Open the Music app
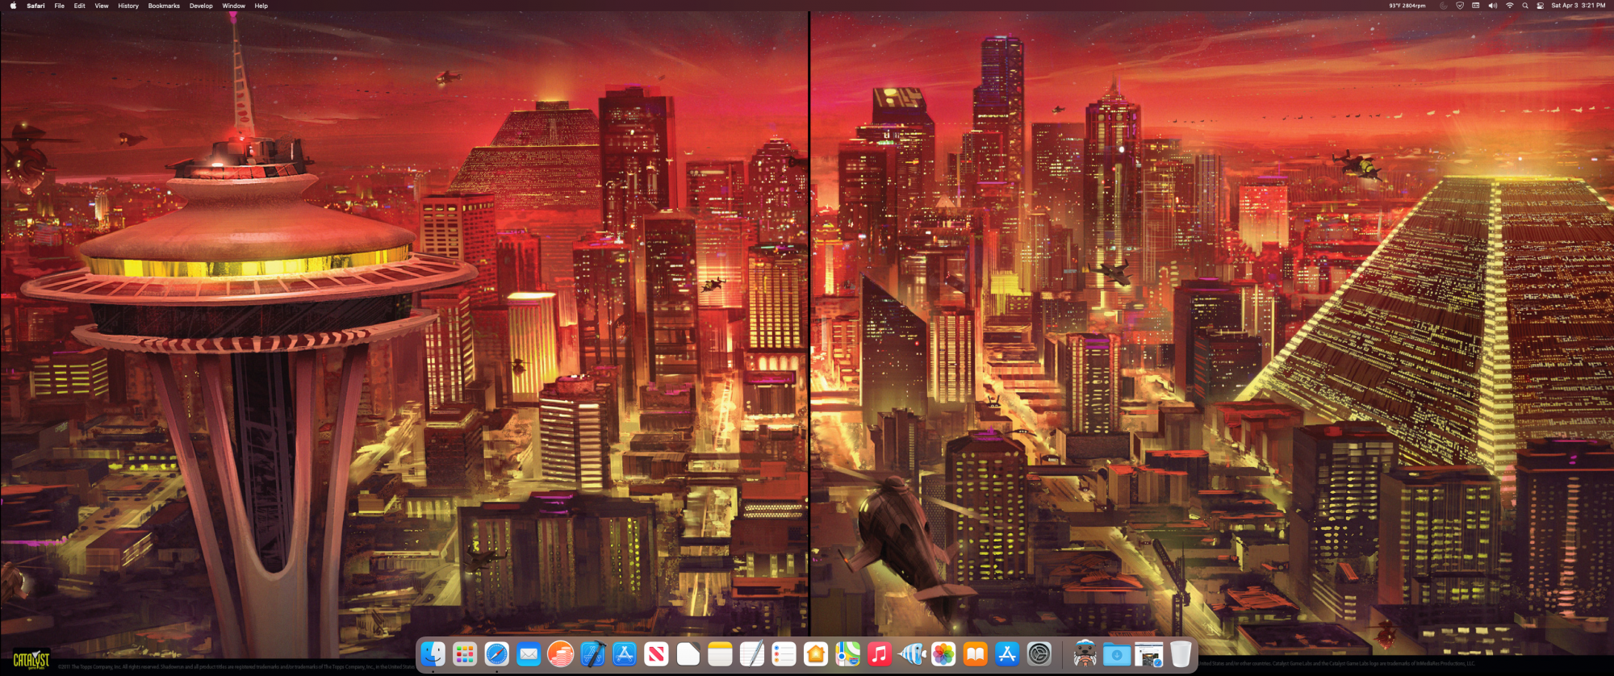Screen dimensions: 1614x676 click(880, 654)
